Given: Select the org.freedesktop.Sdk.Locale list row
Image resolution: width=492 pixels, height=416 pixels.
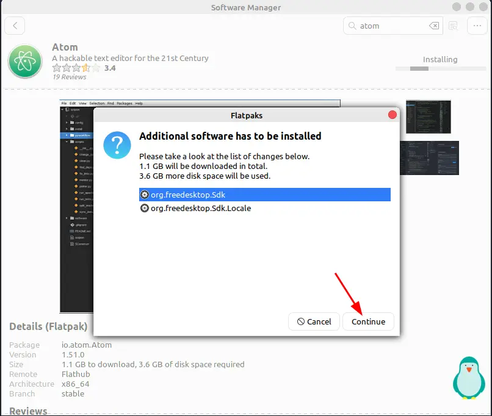Looking at the screenshot, I should click(x=265, y=208).
